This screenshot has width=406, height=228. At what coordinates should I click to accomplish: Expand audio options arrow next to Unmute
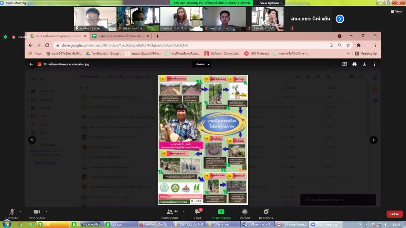pos(21,211)
